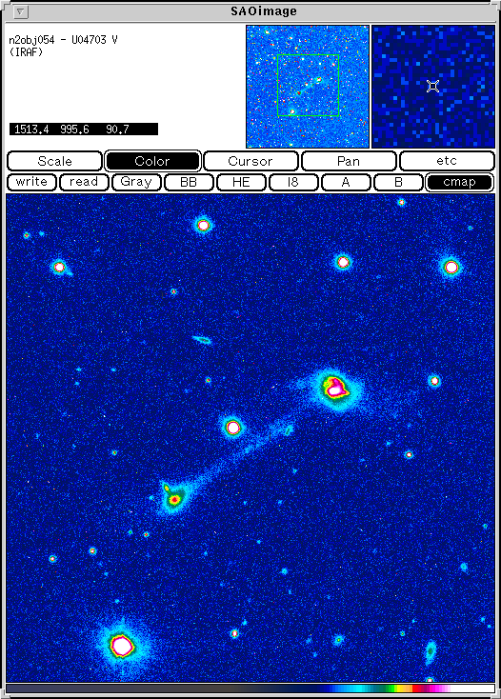The image size is (501, 699).
Task: Click the coordinate readout field
Action: [x=84, y=130]
